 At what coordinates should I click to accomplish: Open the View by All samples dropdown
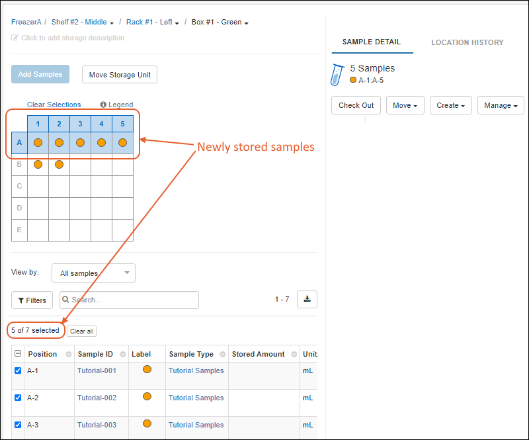93,273
